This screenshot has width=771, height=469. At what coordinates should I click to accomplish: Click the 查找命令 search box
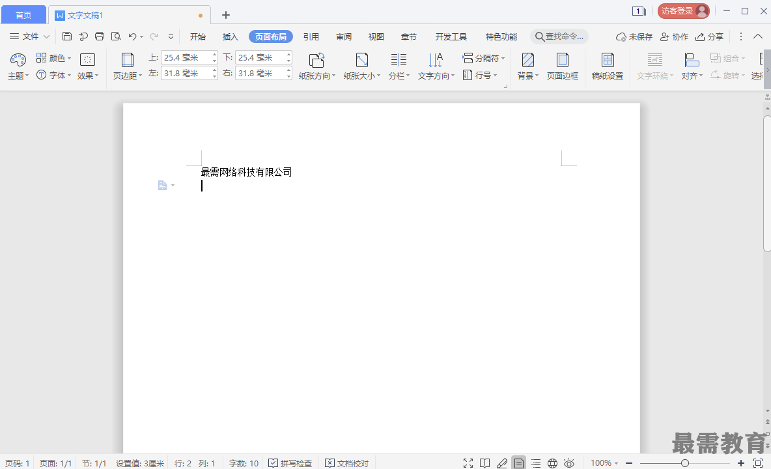point(559,36)
